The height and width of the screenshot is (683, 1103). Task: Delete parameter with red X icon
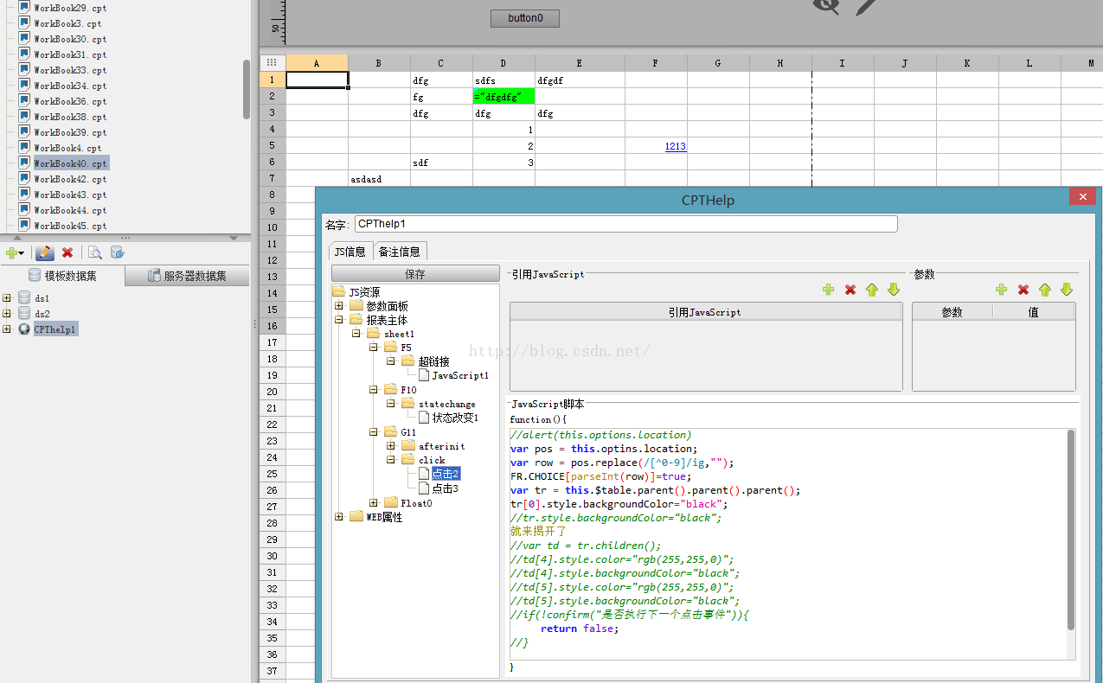tap(1023, 290)
